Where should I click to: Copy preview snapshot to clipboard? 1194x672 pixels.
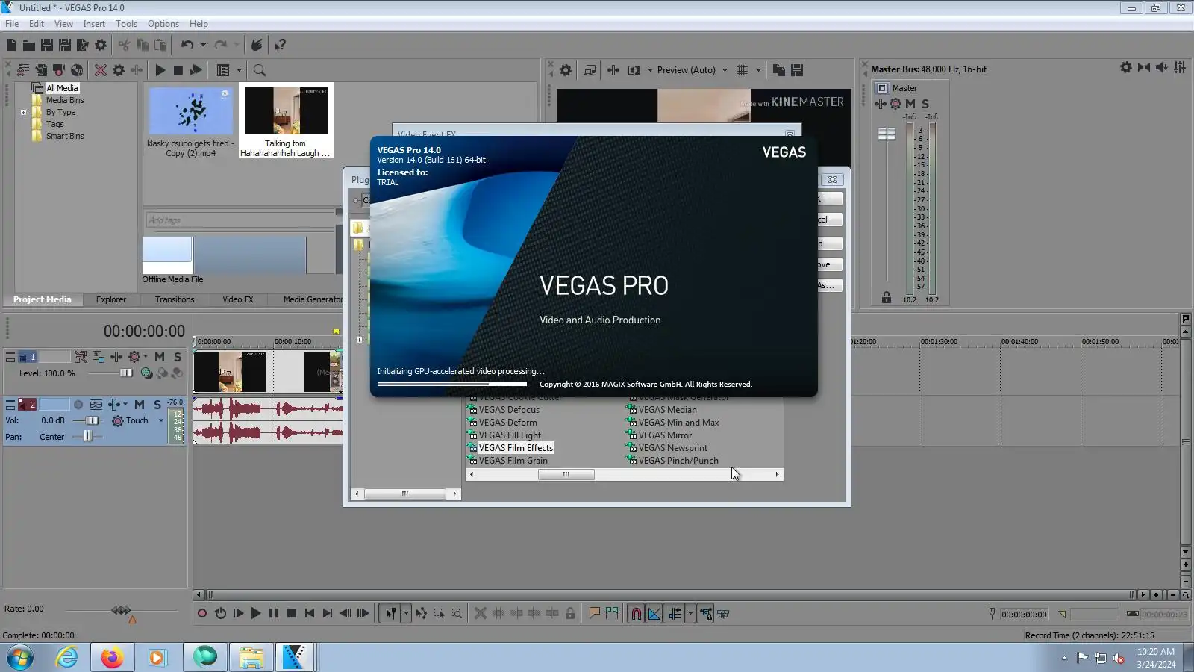click(778, 70)
